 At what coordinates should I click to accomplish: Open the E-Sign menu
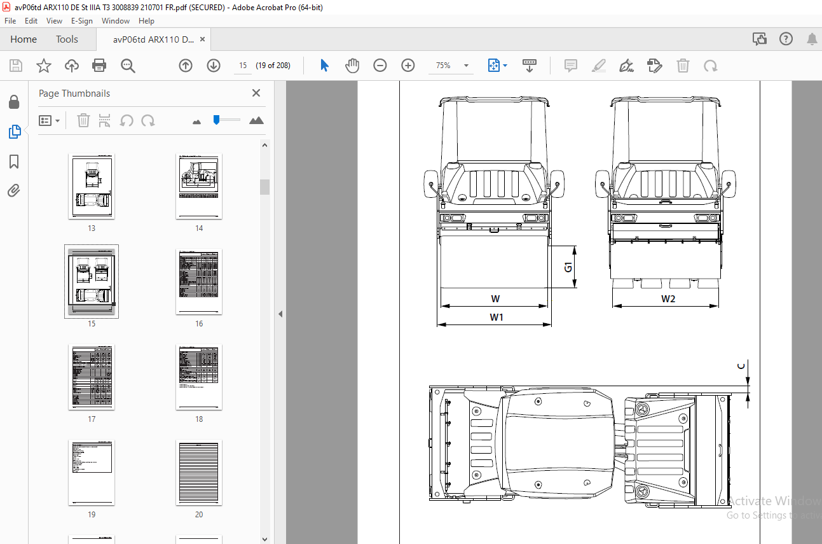pyautogui.click(x=82, y=21)
